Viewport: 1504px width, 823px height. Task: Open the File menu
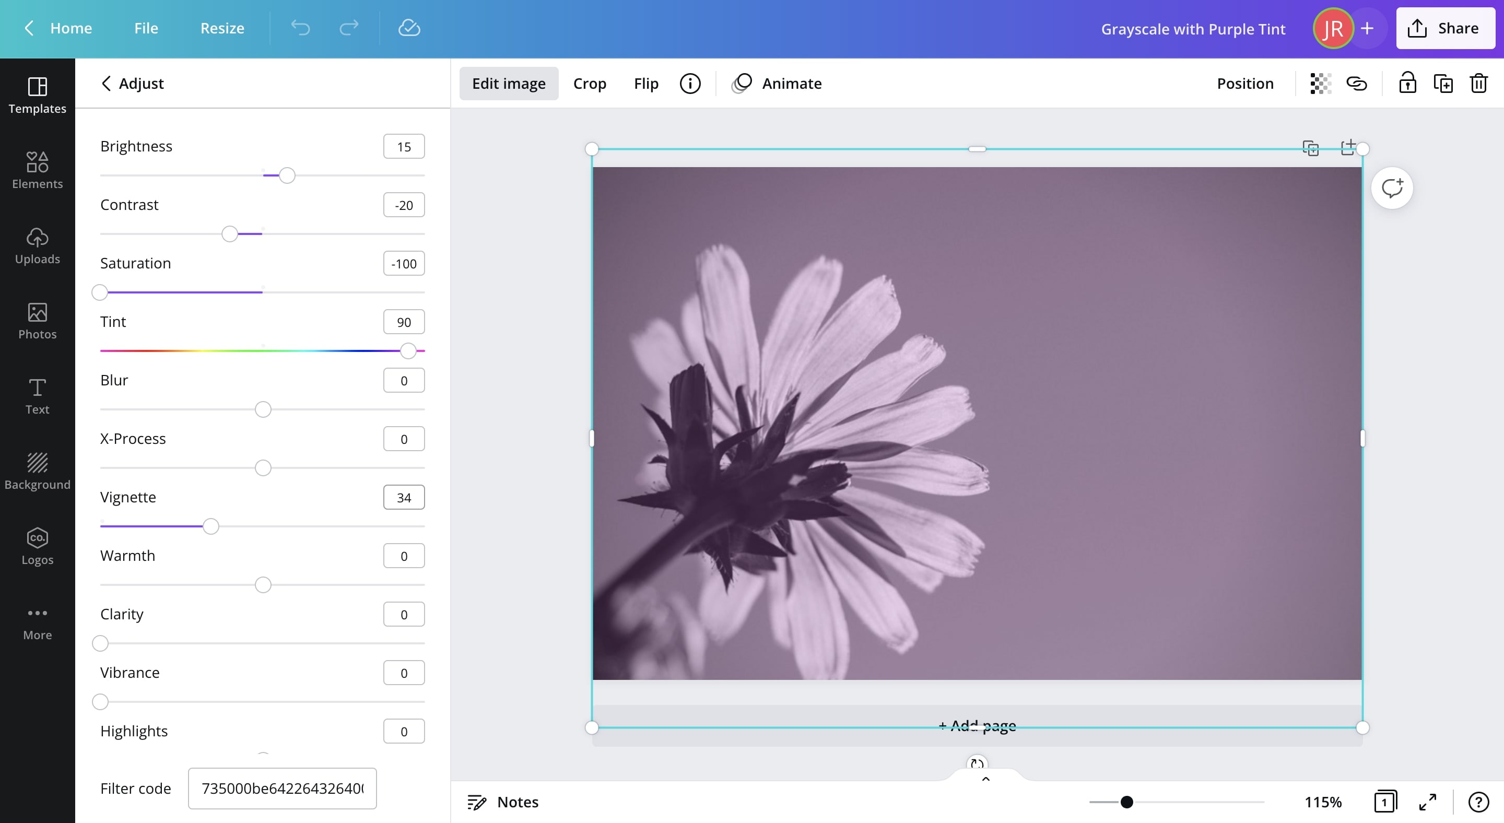coord(145,28)
